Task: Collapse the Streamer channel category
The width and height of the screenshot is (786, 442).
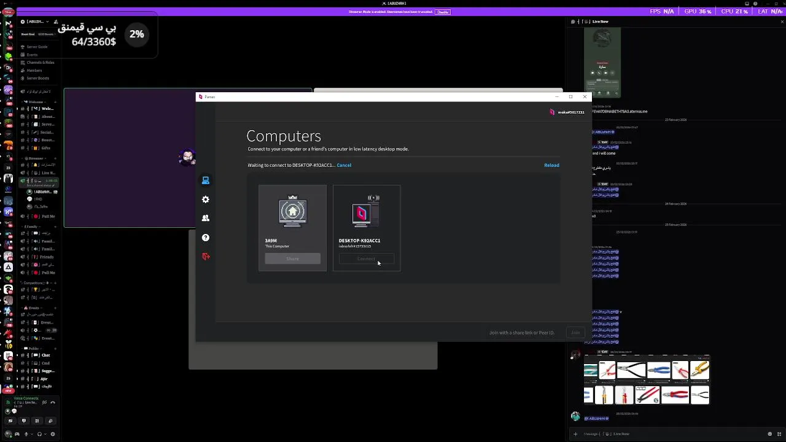Action: click(34, 158)
